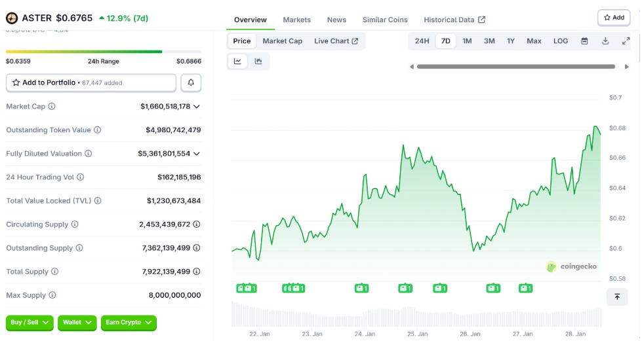644x341 pixels.
Task: Toggle the LOG scale option
Action: tap(561, 41)
